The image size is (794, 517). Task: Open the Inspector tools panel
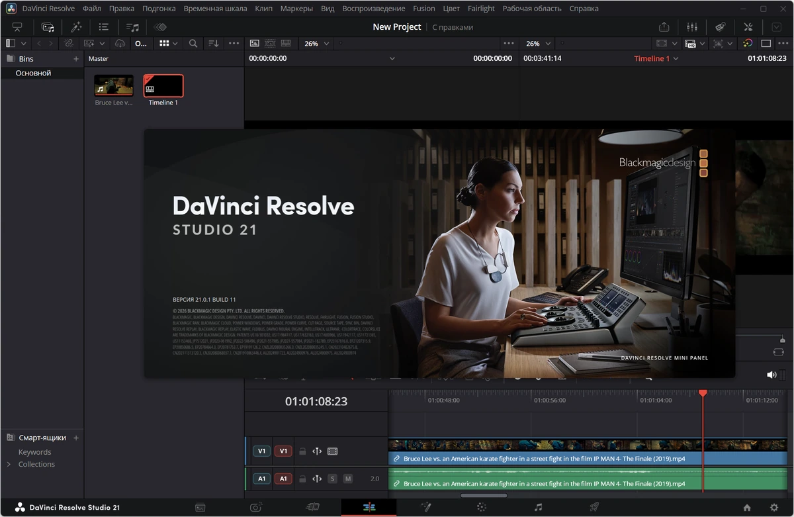click(748, 27)
